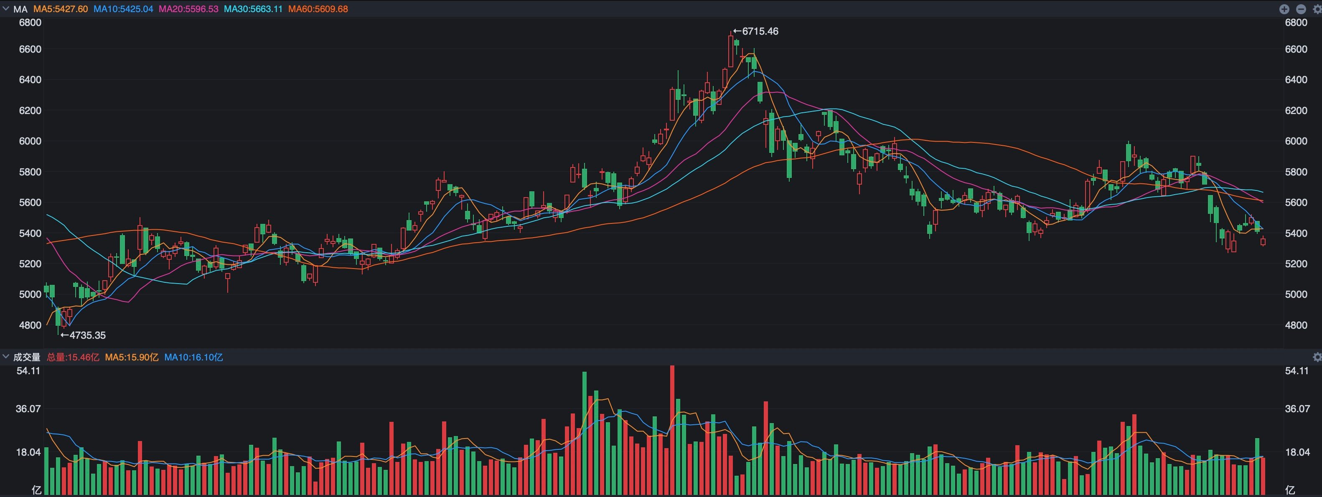Open the 成交量 volume panel settings gear
The height and width of the screenshot is (497, 1322).
[1317, 357]
